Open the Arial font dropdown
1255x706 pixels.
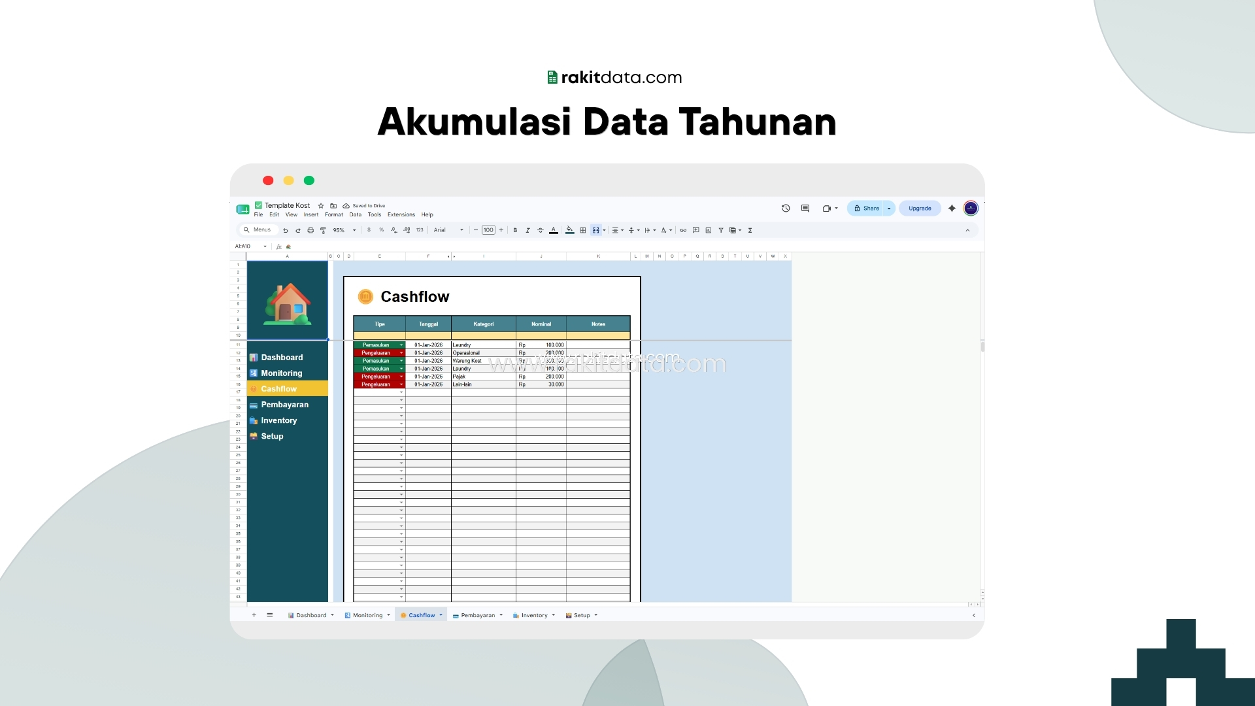click(x=448, y=230)
